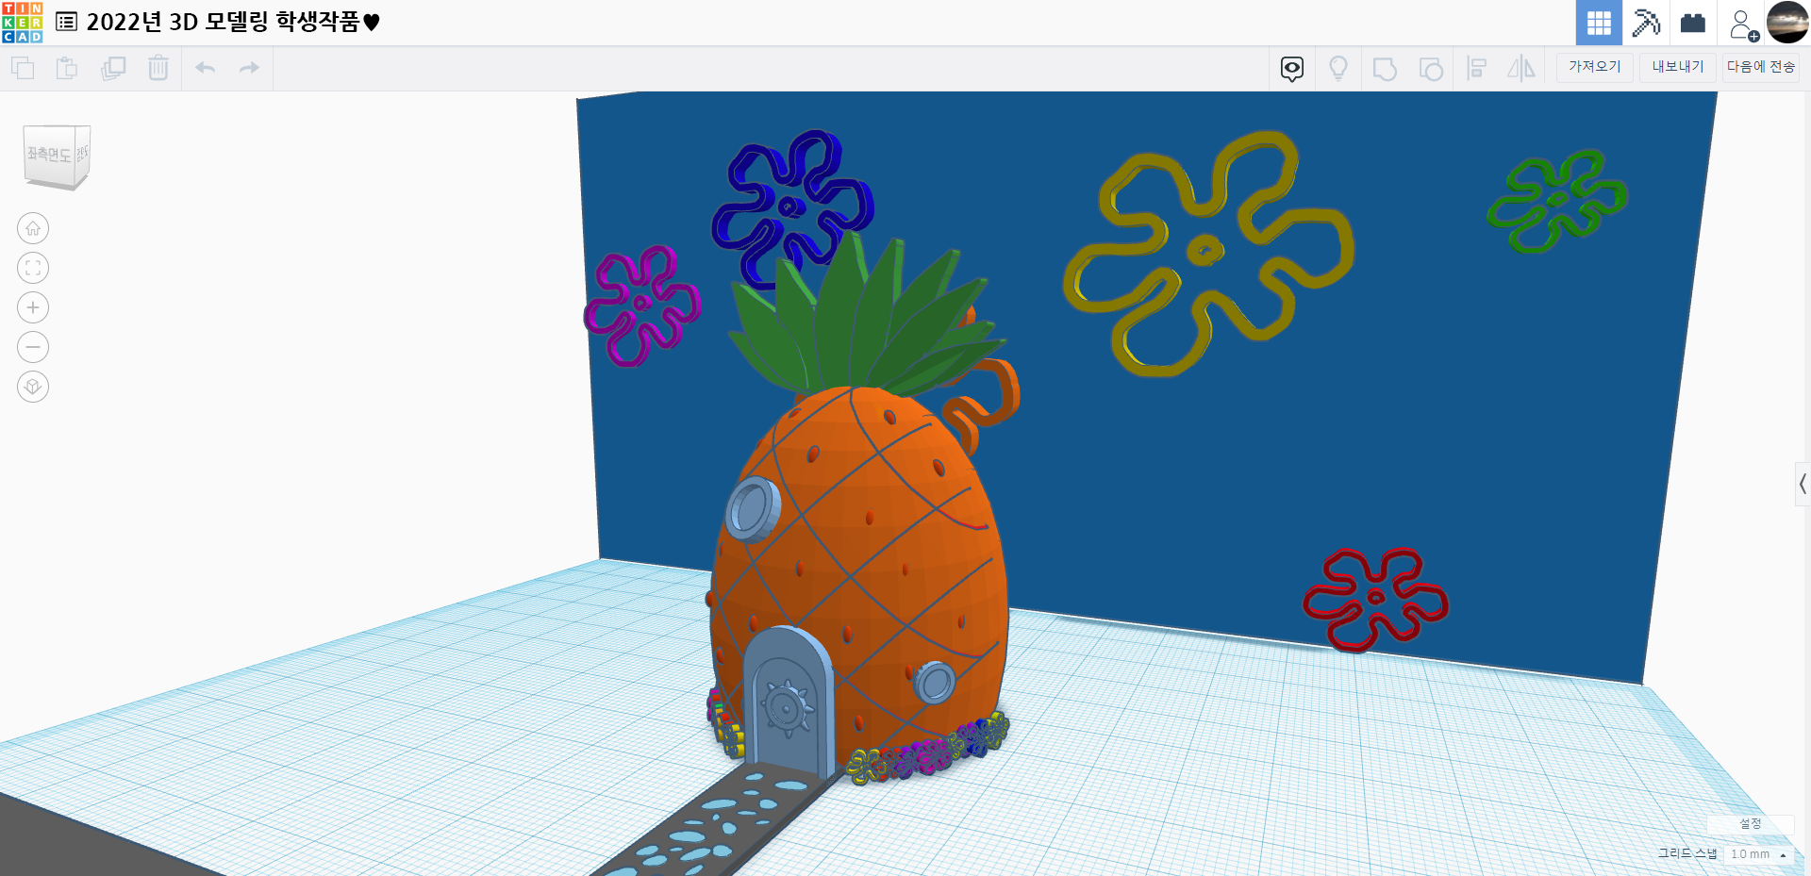
Task: Click the Copy toolbar icon
Action: click(x=23, y=68)
